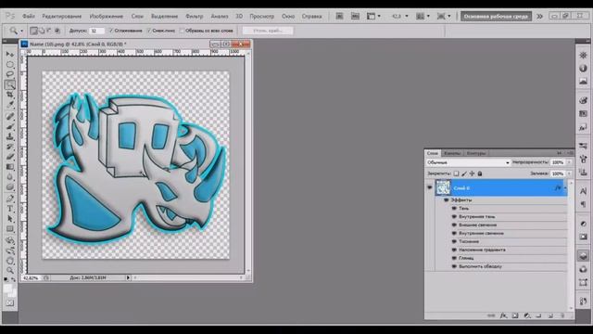Toggle the Смеж.пикс checkbox
This screenshot has width=593, height=334.
click(x=149, y=31)
